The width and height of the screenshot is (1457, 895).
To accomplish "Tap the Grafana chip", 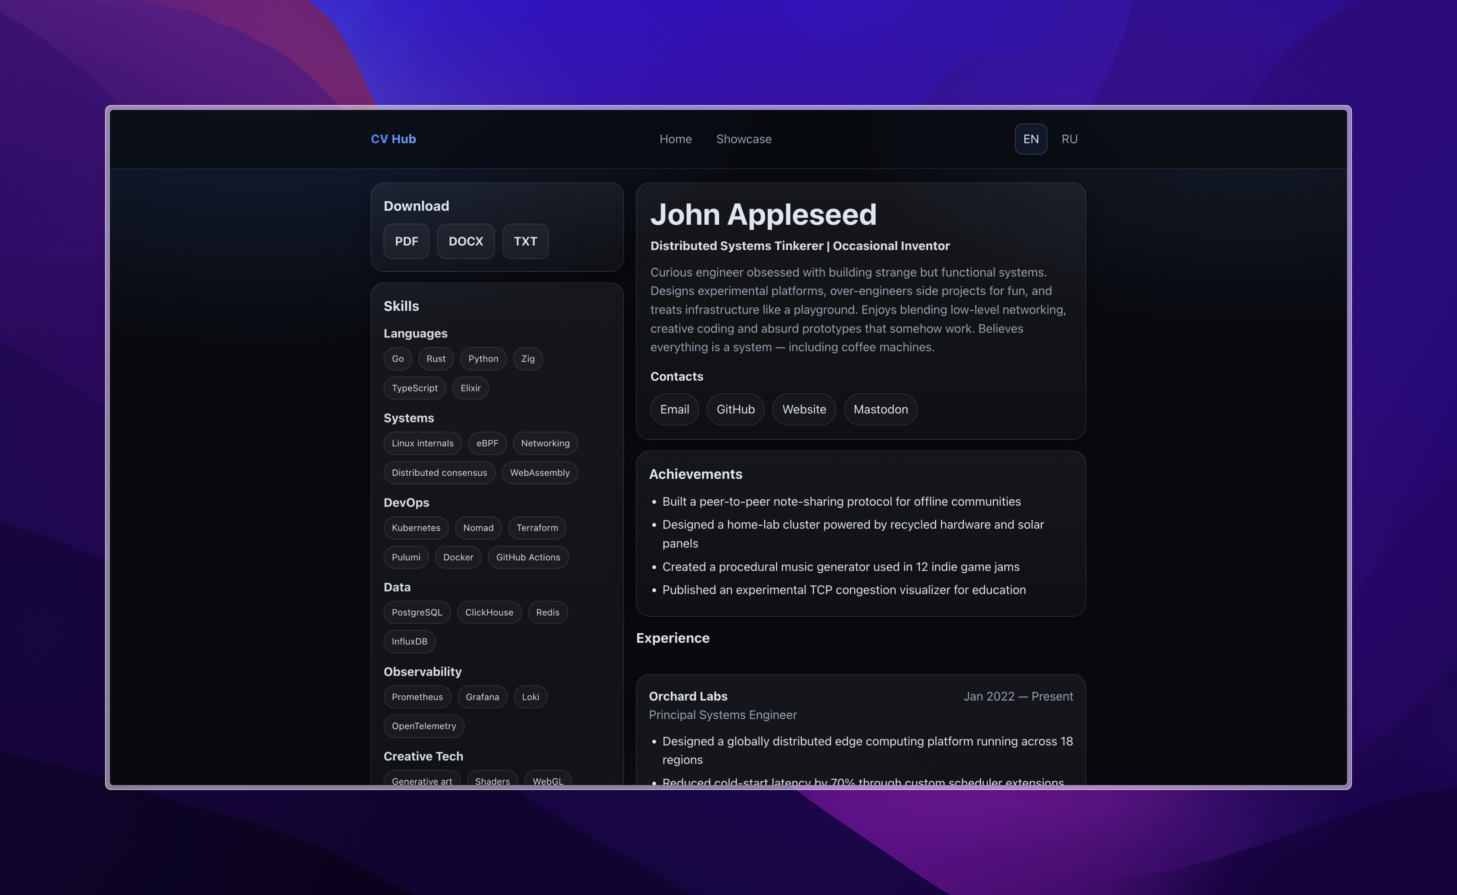I will click(482, 697).
